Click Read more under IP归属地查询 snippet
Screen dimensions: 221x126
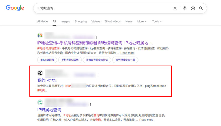click(146, 120)
